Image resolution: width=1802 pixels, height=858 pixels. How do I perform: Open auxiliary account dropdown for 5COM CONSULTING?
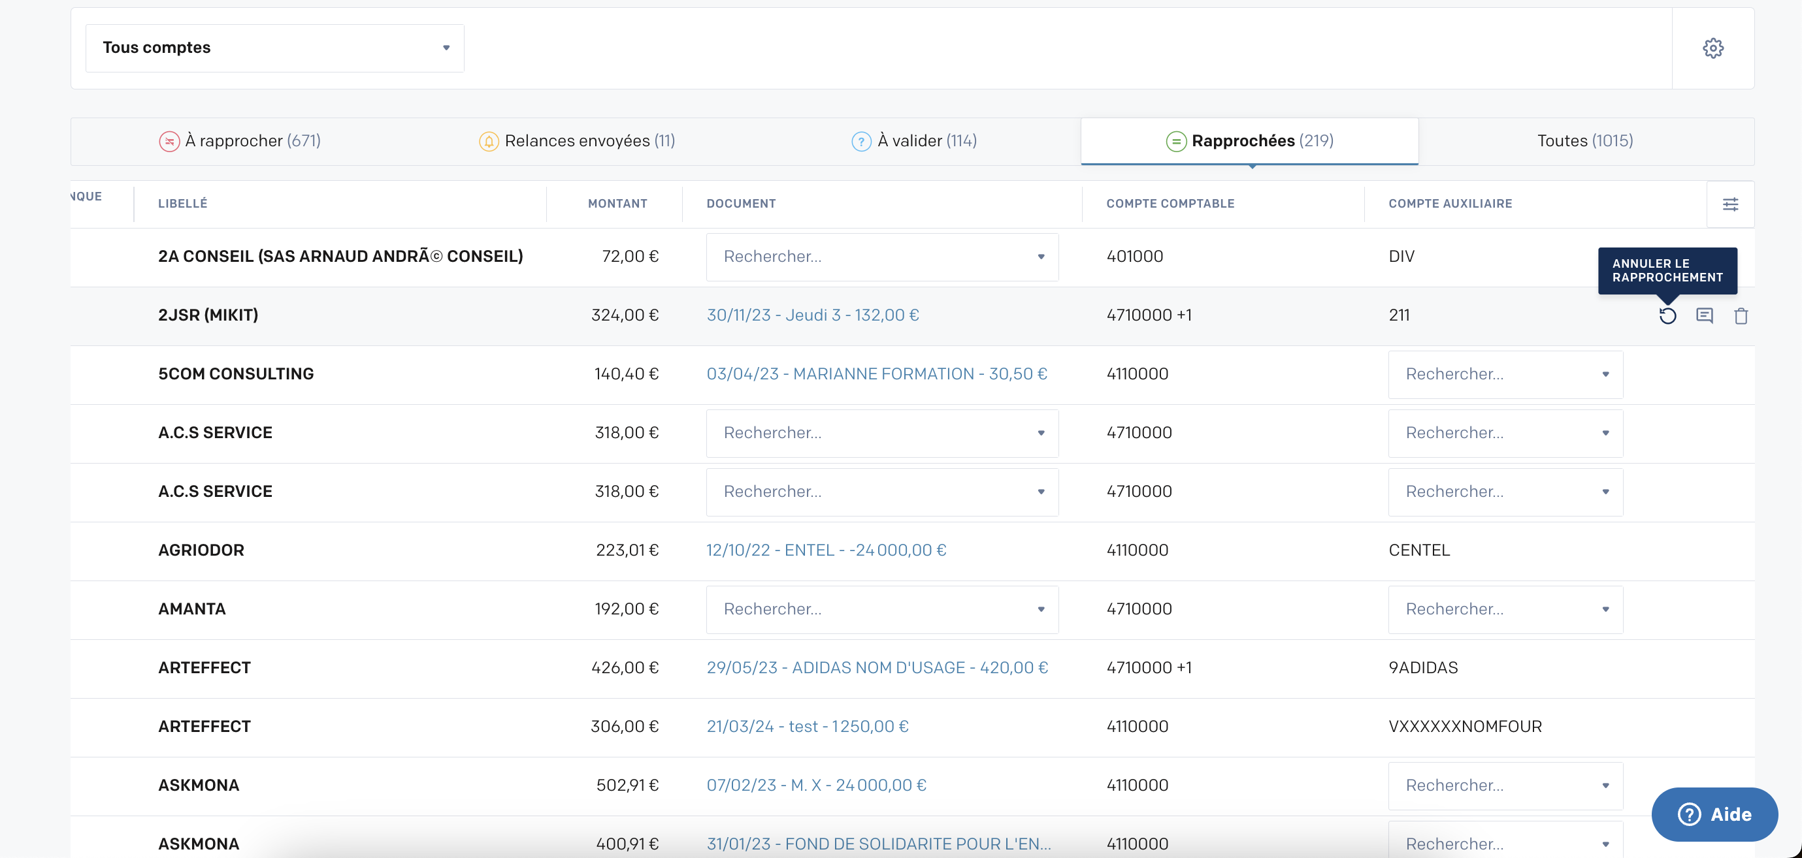1505,374
